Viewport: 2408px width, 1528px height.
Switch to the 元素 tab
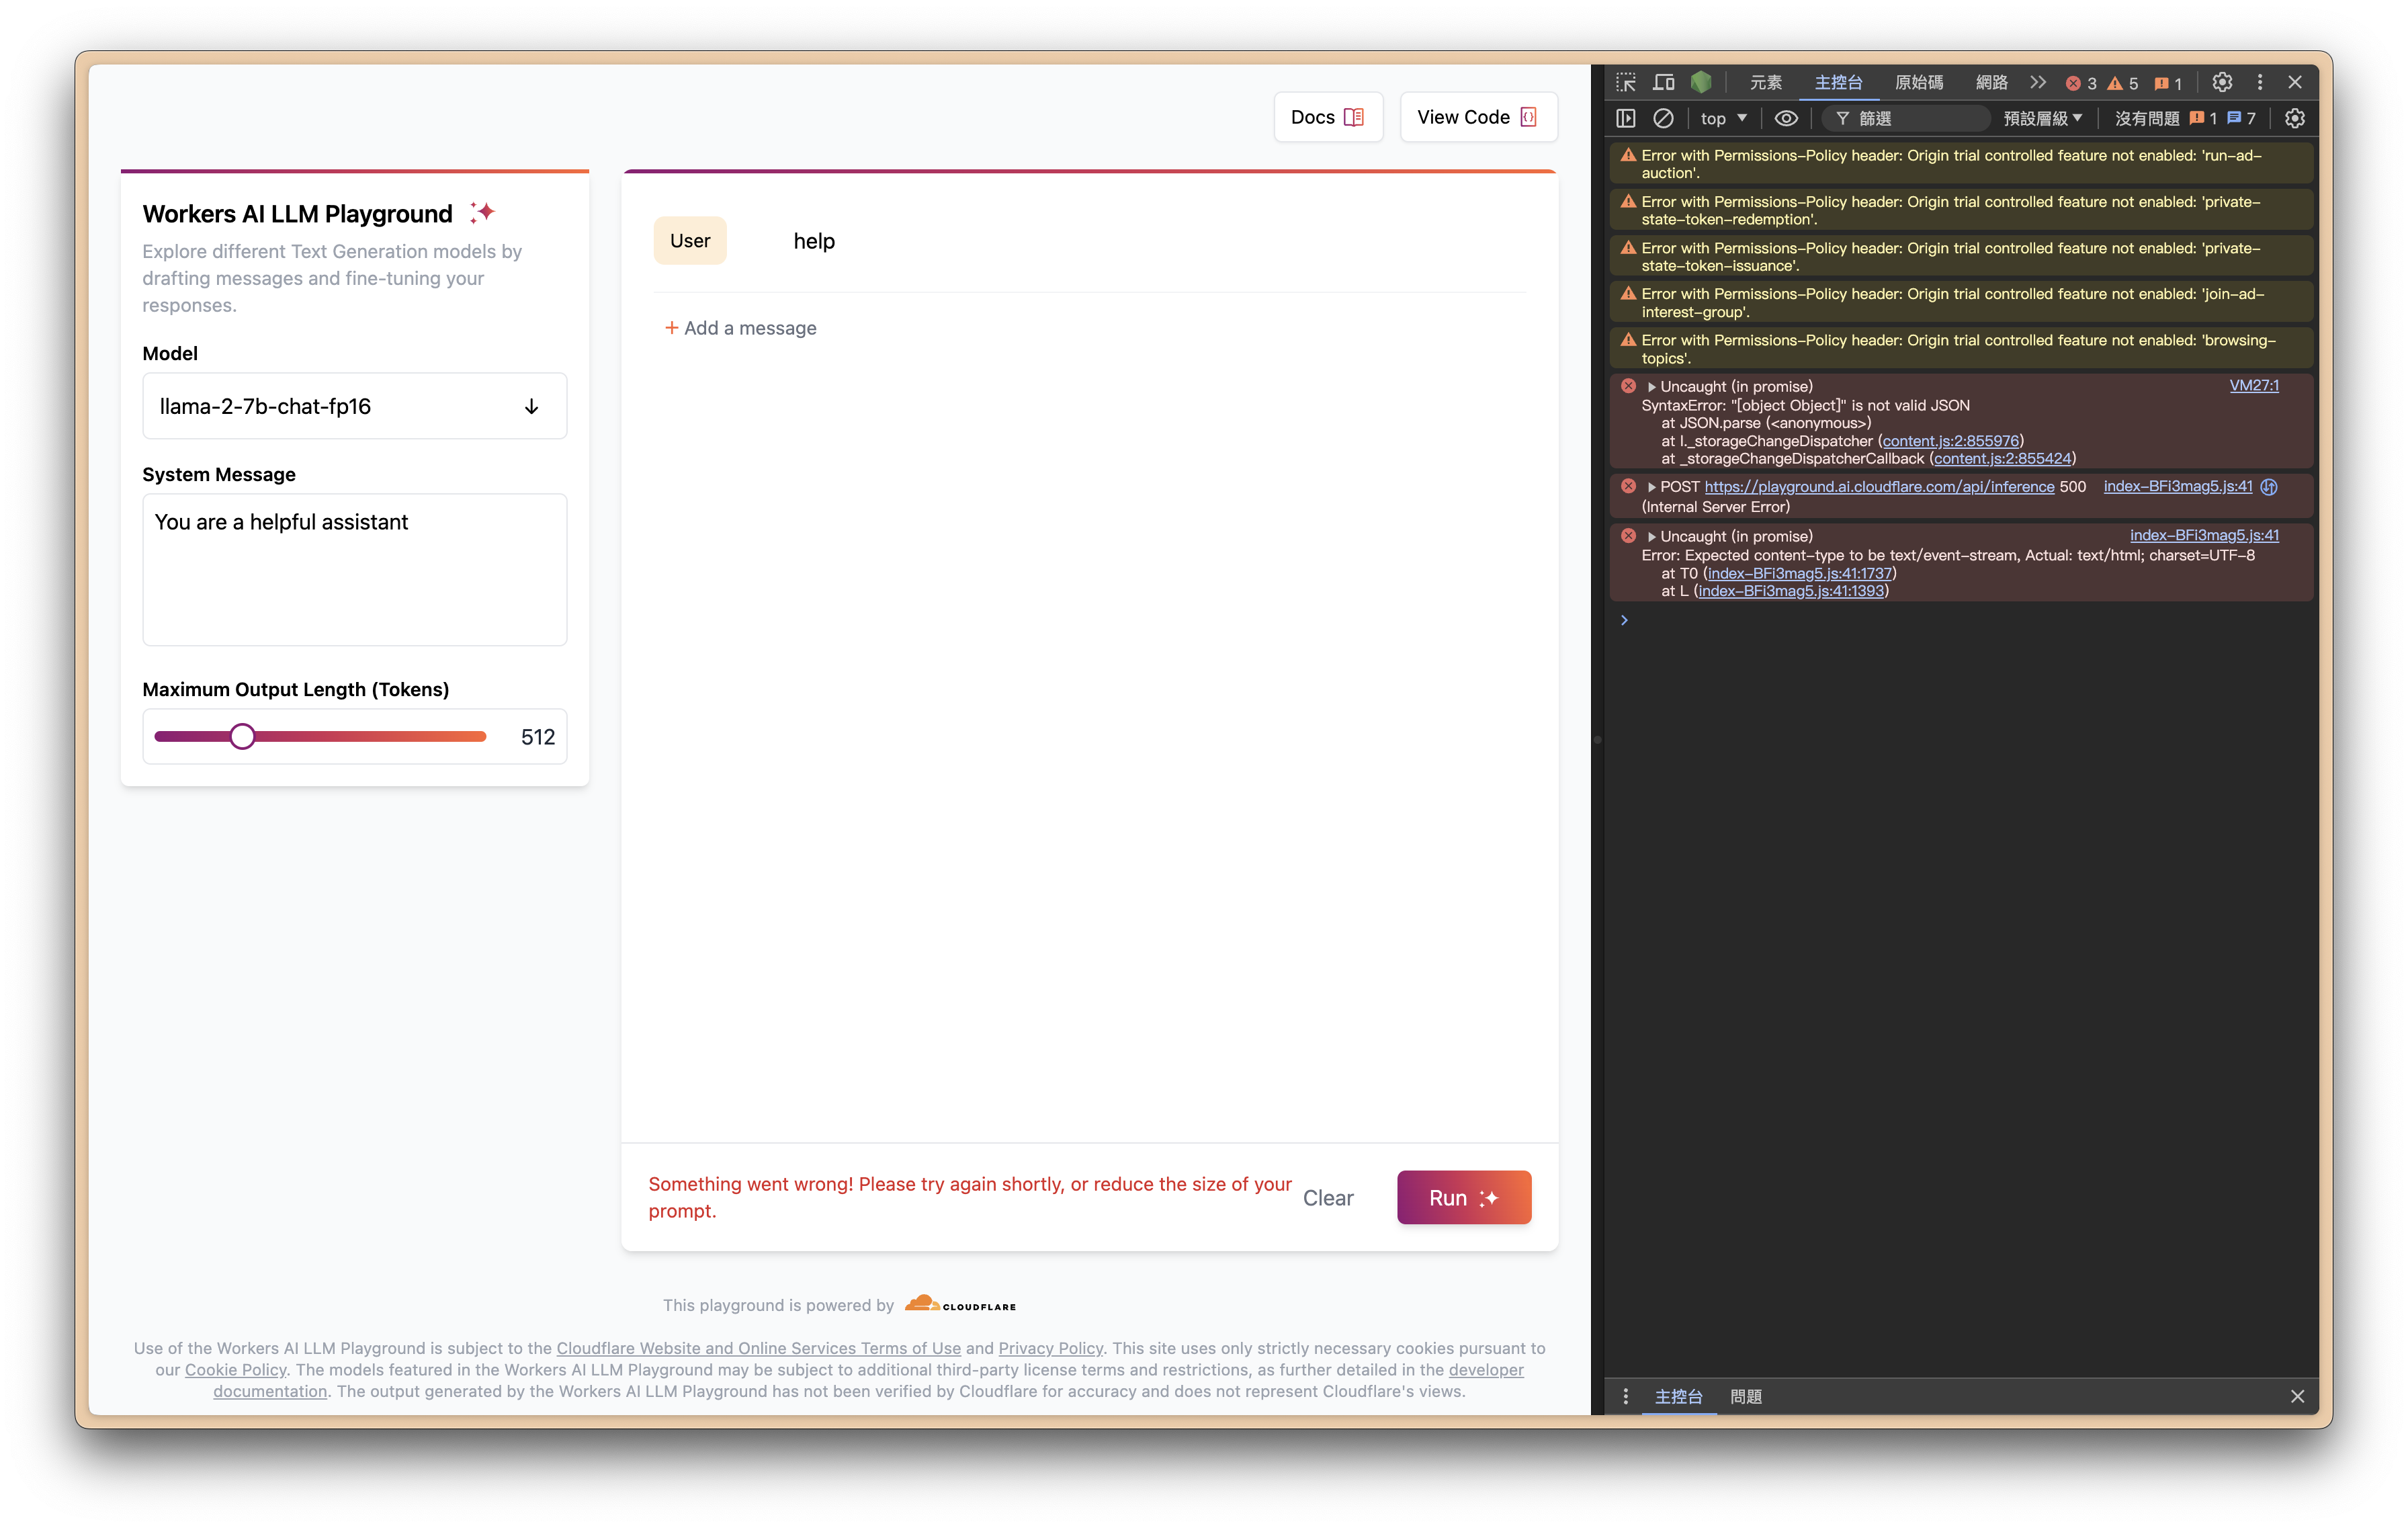coord(1766,83)
